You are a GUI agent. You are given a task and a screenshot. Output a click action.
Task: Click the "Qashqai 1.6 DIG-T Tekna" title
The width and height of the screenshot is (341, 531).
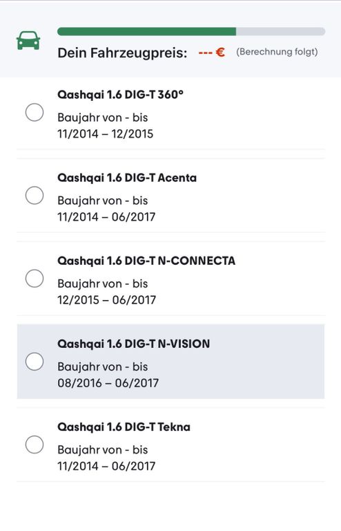(x=124, y=427)
